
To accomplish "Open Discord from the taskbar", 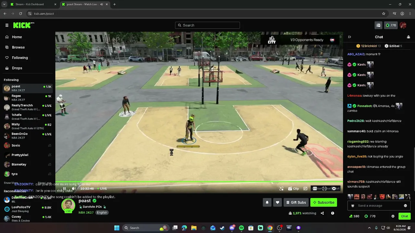I will tap(232, 228).
